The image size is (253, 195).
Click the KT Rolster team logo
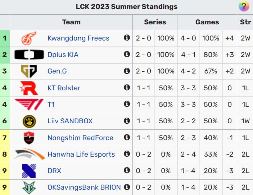pos(29,88)
